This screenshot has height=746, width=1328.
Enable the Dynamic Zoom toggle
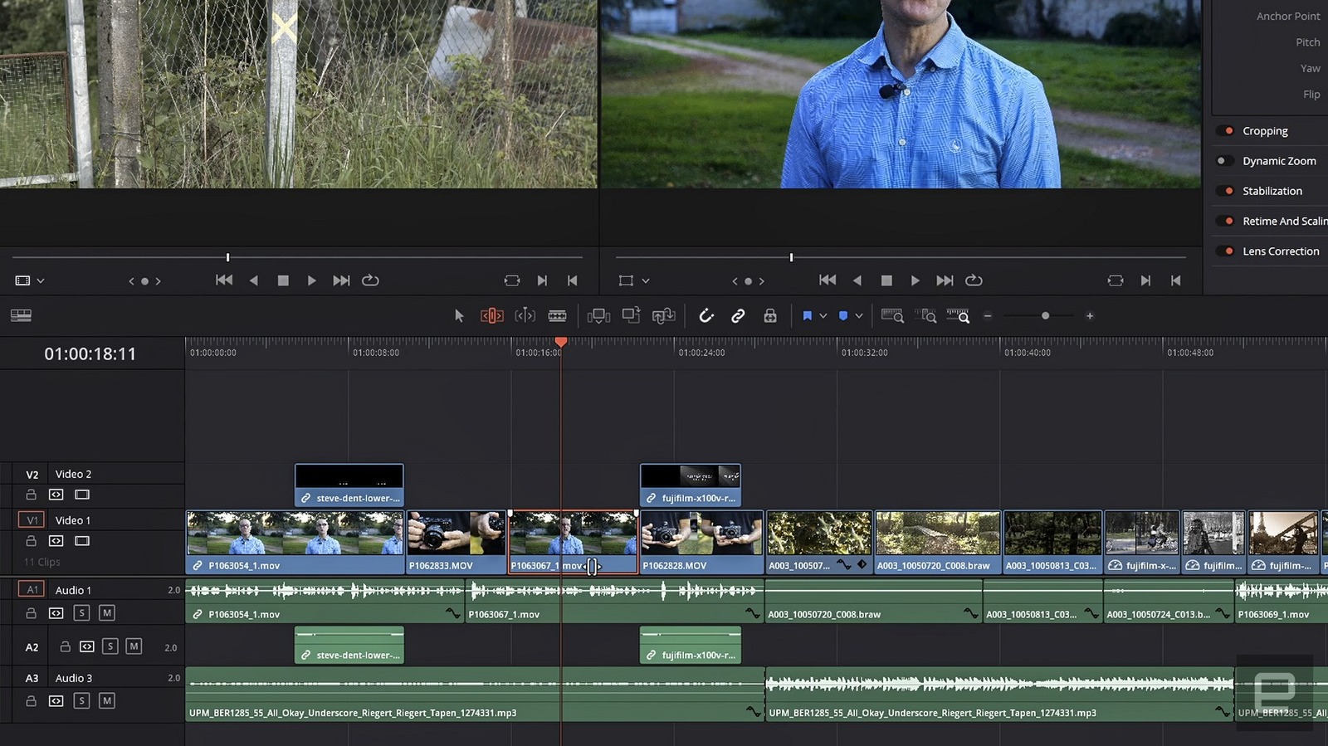tap(1225, 161)
